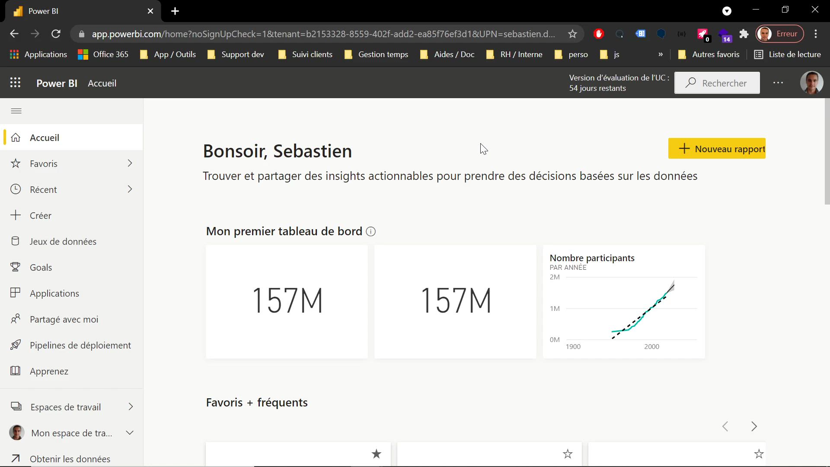Open Autres favoris folder
The width and height of the screenshot is (830, 467).
coord(709,54)
